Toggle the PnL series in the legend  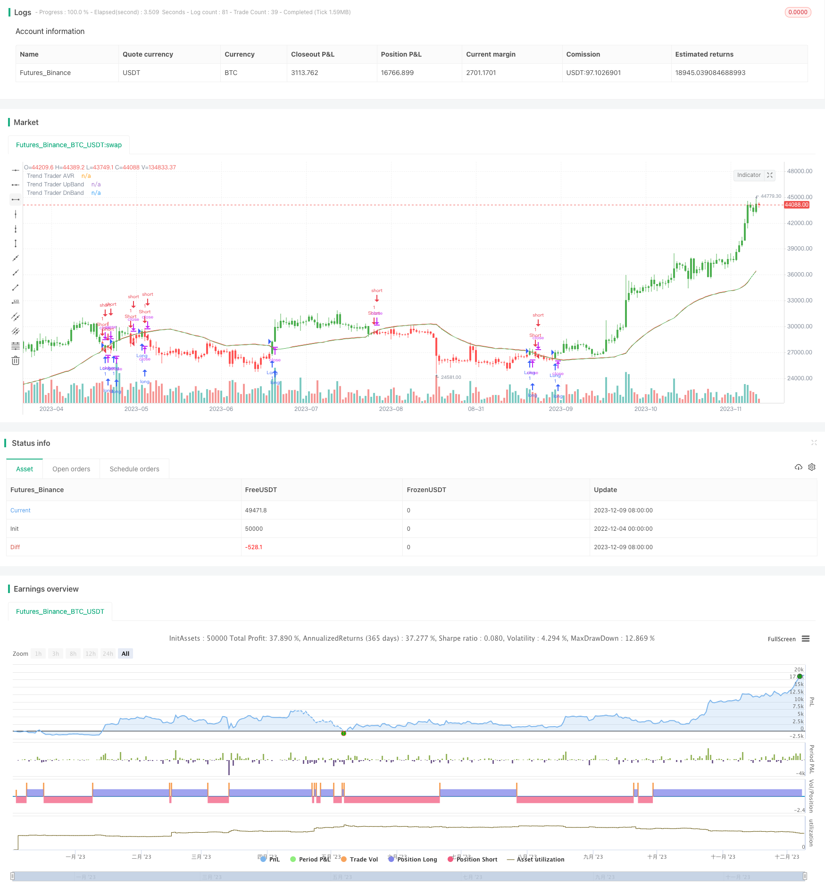pyautogui.click(x=270, y=859)
